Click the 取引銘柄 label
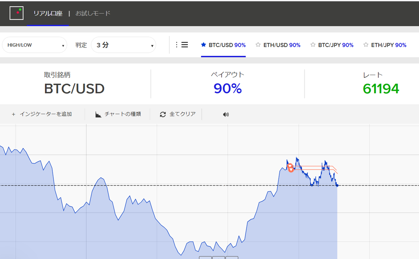This screenshot has width=419, height=259. click(x=57, y=75)
